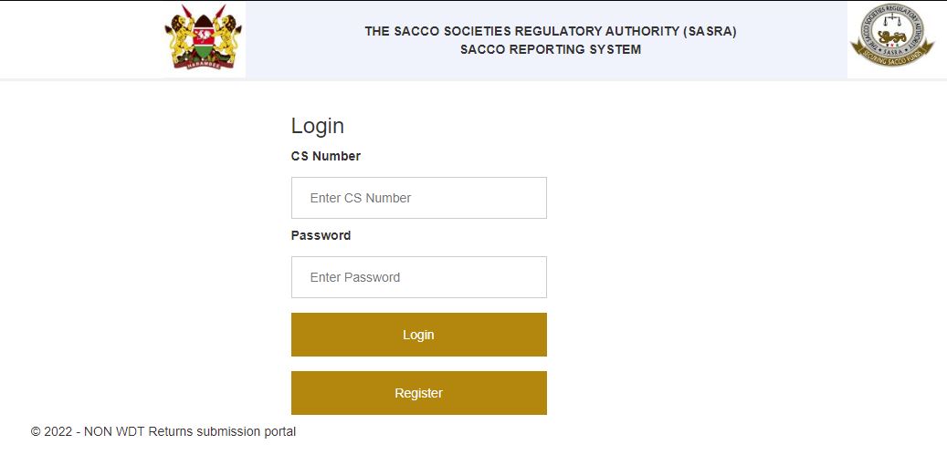The width and height of the screenshot is (947, 455).
Task: Click the Login heading above the form
Action: click(x=318, y=126)
